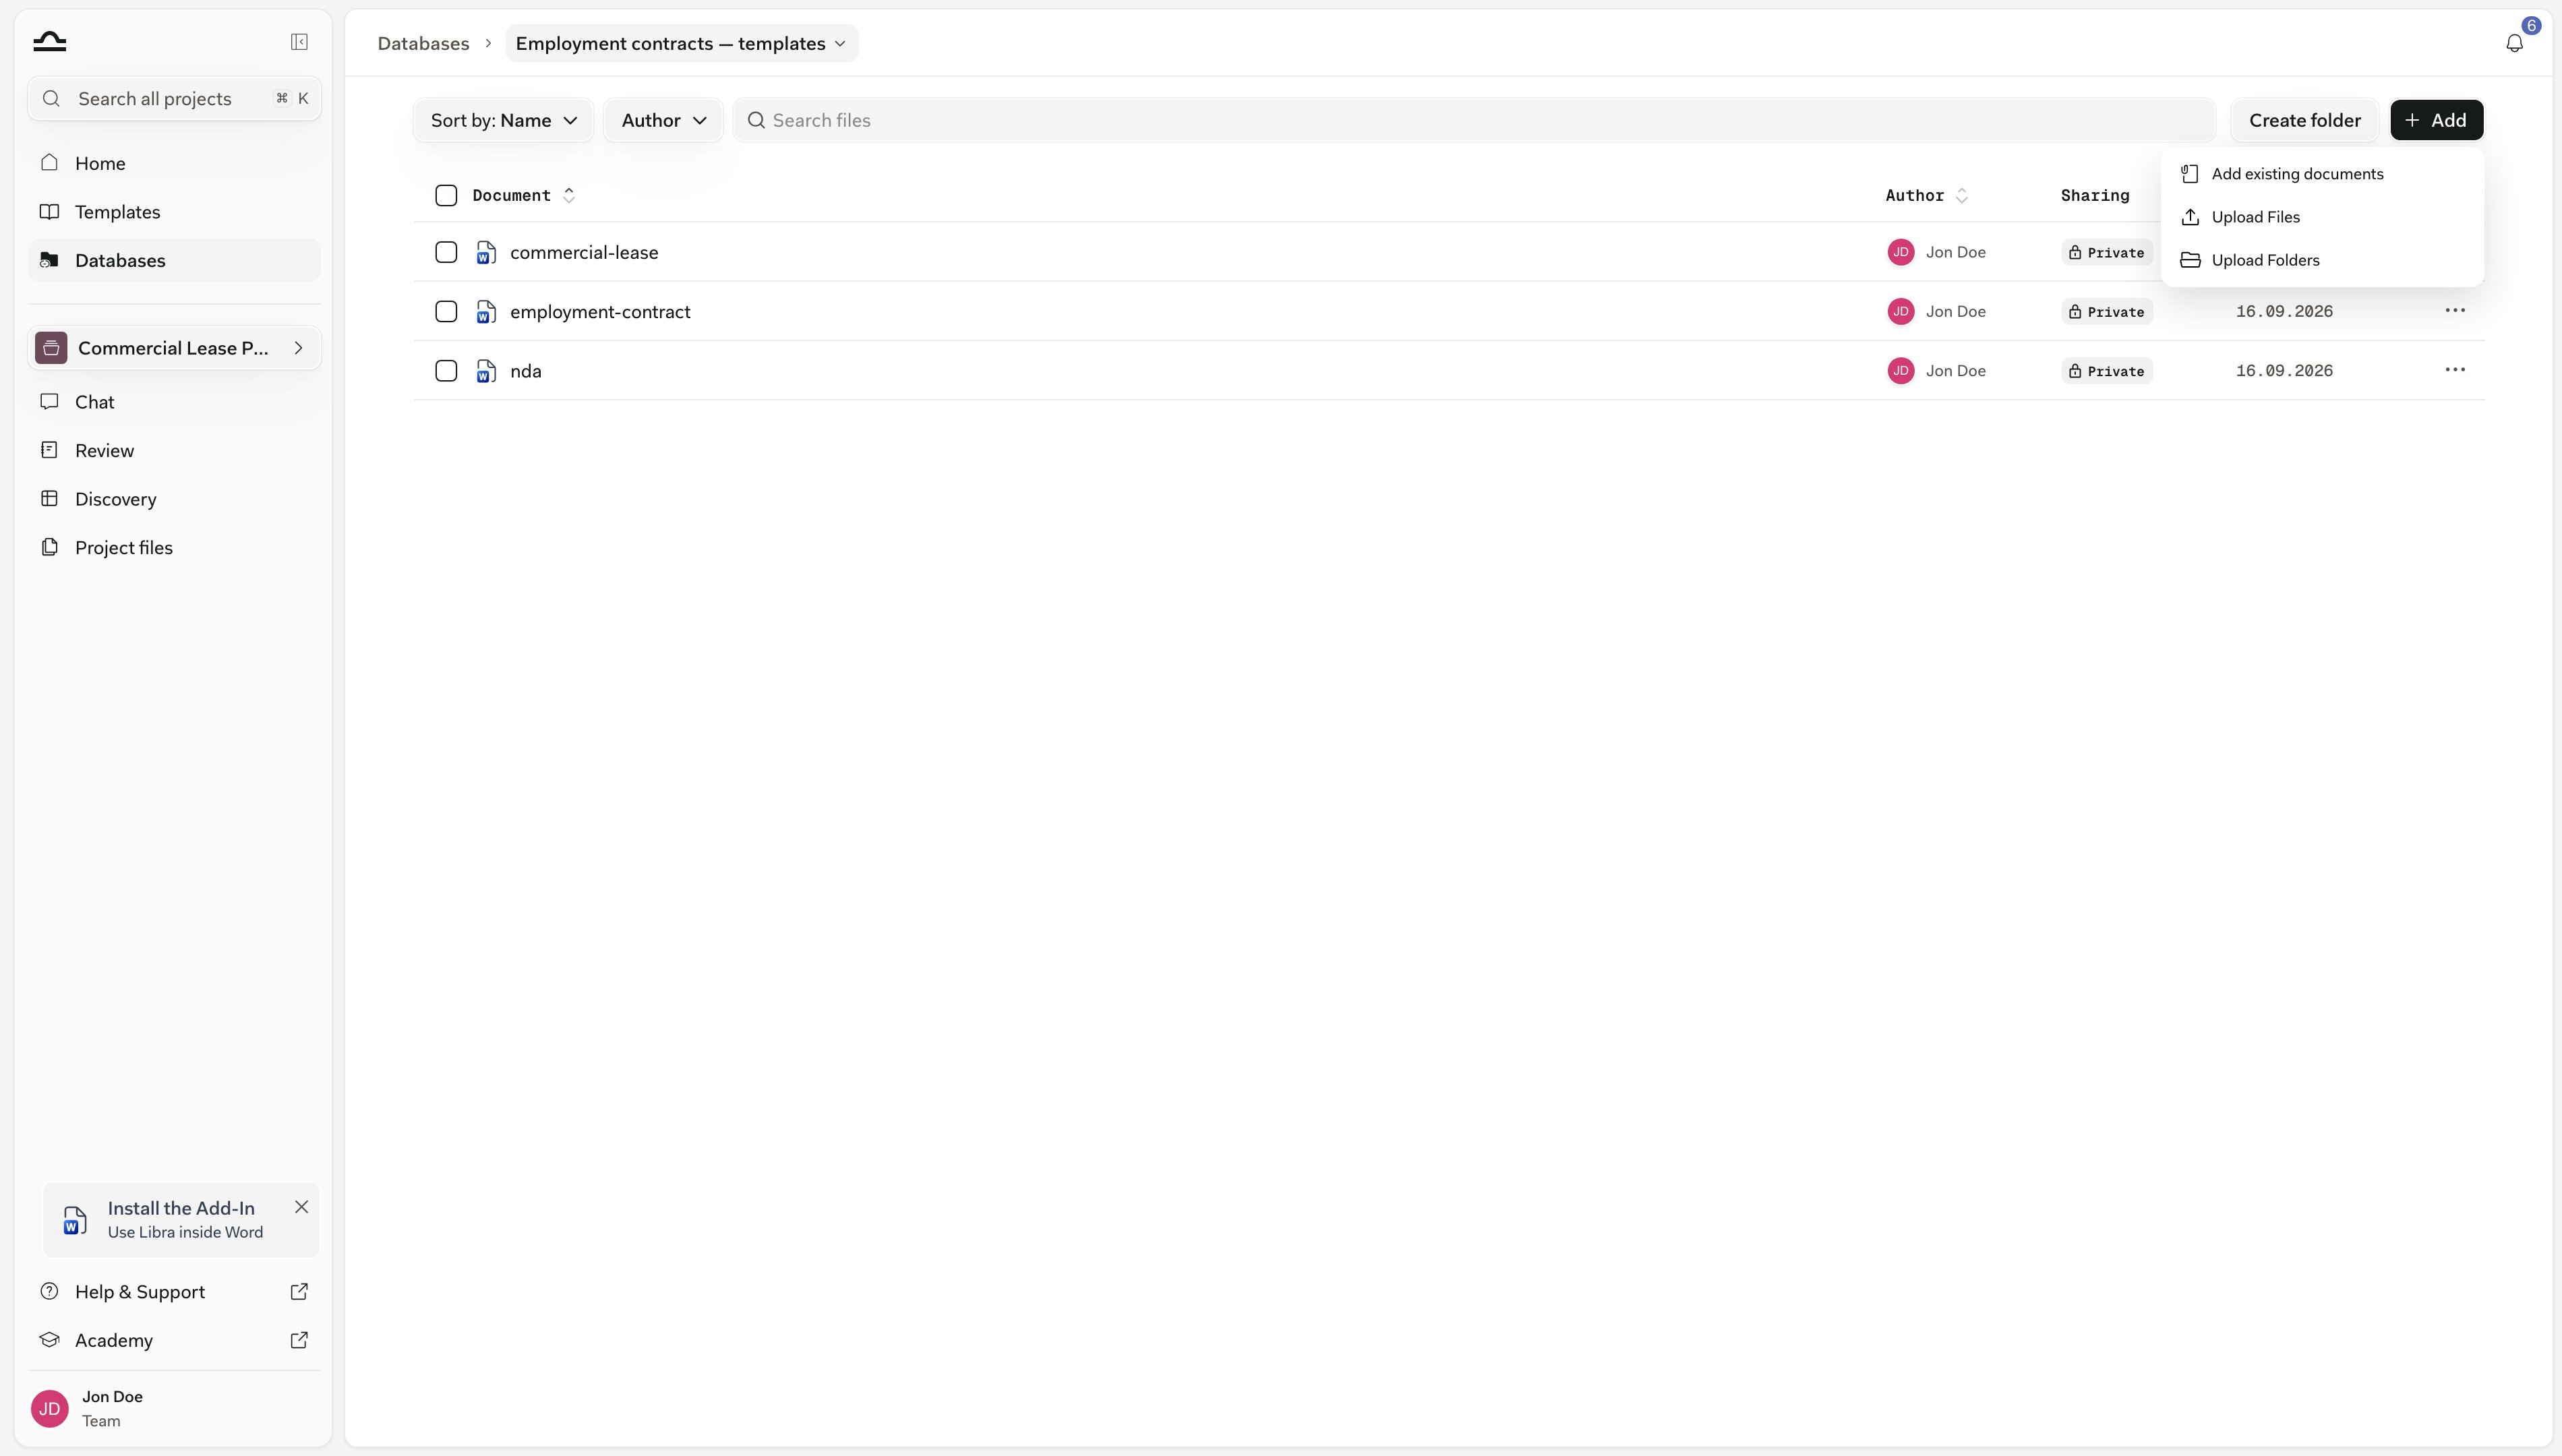Go to Templates in sidebar

pos(174,212)
